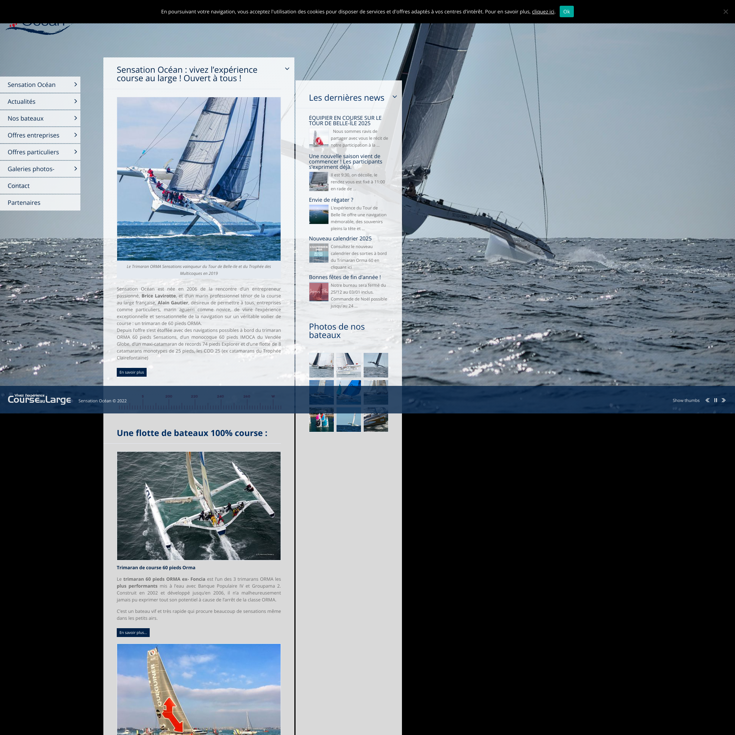Image resolution: width=735 pixels, height=735 pixels.
Task: Go to the Contact page
Action: [x=40, y=186]
